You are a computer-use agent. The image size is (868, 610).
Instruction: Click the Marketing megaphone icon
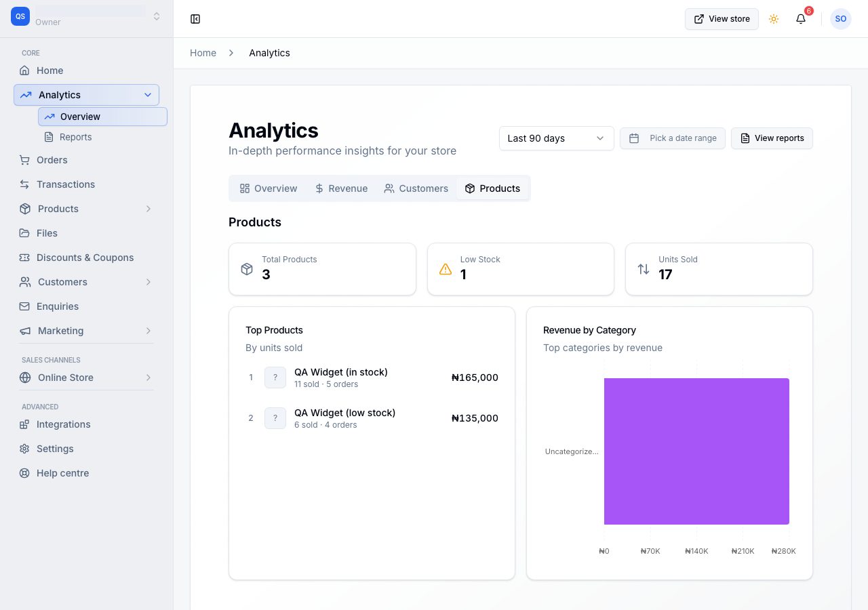pyautogui.click(x=25, y=331)
